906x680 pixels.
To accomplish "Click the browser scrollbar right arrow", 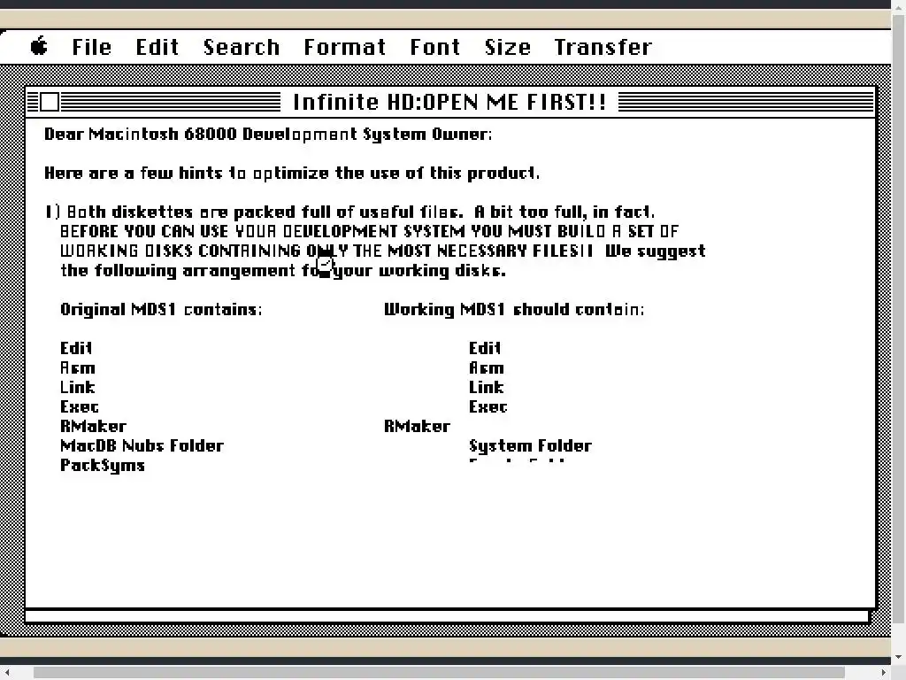I will click(884, 672).
